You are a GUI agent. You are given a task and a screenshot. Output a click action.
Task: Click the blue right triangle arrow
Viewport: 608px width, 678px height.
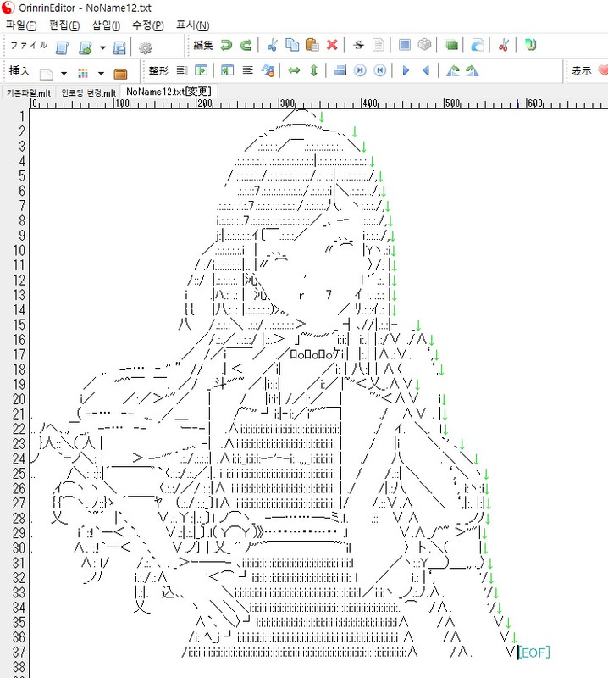(406, 70)
